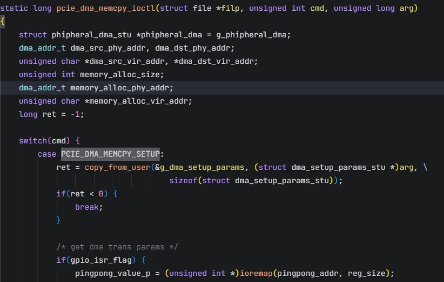
Task: Click the break statement
Action: [89, 207]
